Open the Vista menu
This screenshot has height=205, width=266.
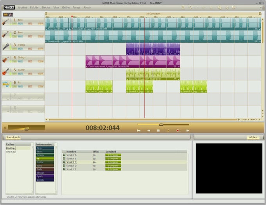[x=56, y=7]
